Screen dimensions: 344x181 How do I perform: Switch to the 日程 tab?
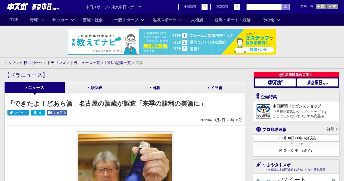pyautogui.click(x=155, y=88)
